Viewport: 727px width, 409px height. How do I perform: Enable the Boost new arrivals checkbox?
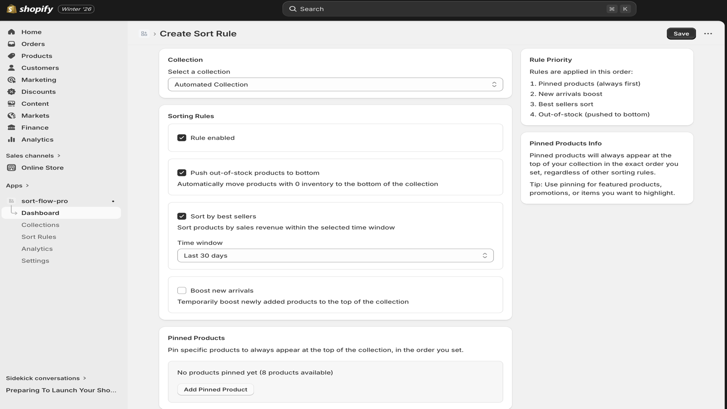coord(182,290)
